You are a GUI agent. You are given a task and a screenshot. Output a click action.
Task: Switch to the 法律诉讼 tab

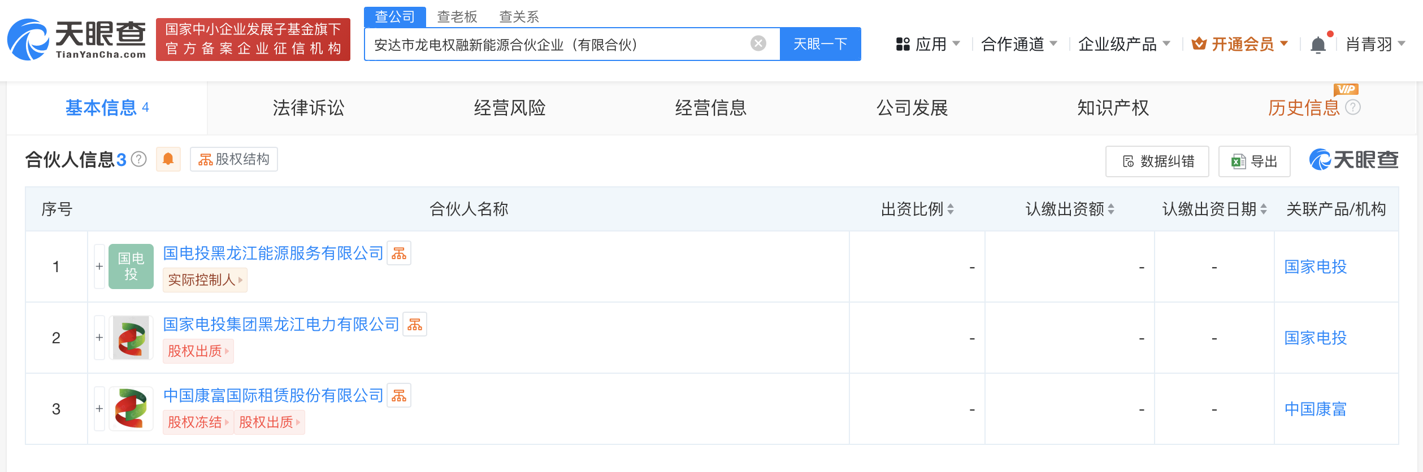pyautogui.click(x=308, y=108)
